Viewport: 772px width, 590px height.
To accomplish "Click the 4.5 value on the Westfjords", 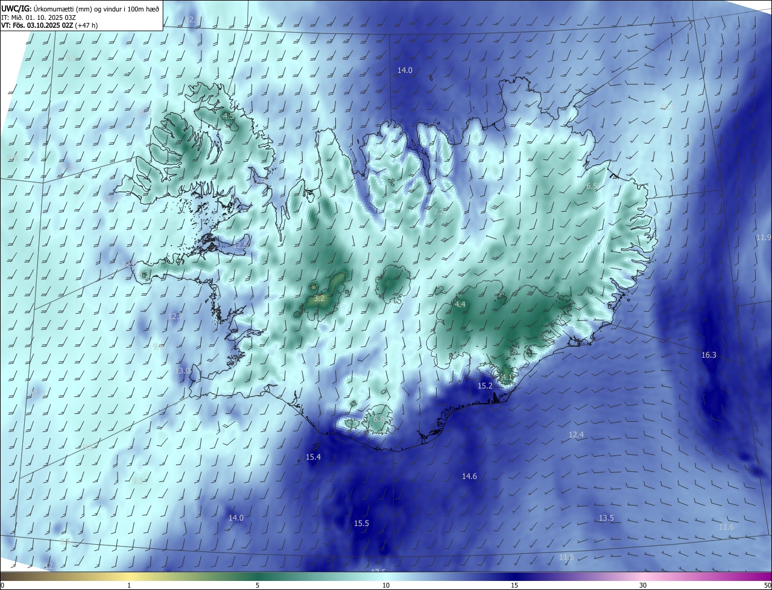I will point(228,116).
